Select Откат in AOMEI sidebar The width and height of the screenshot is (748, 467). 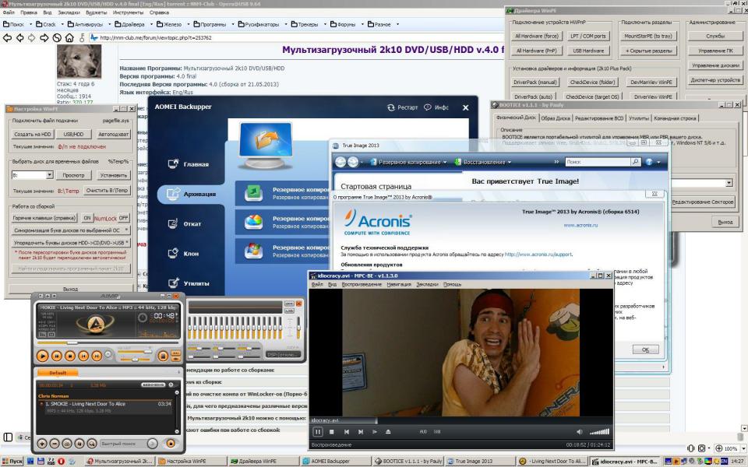(x=192, y=223)
